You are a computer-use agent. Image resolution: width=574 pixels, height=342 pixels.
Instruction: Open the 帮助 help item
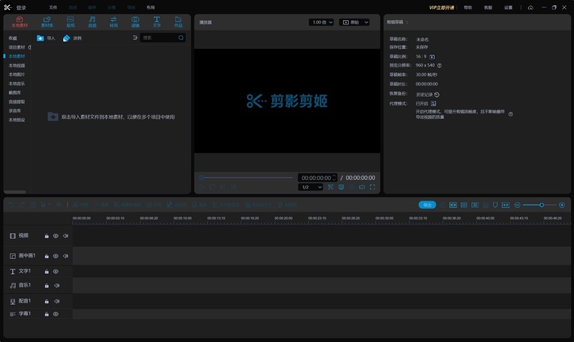pos(468,7)
